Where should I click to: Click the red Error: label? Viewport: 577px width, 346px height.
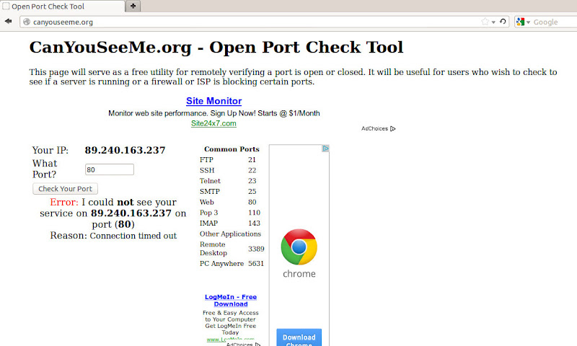point(64,203)
